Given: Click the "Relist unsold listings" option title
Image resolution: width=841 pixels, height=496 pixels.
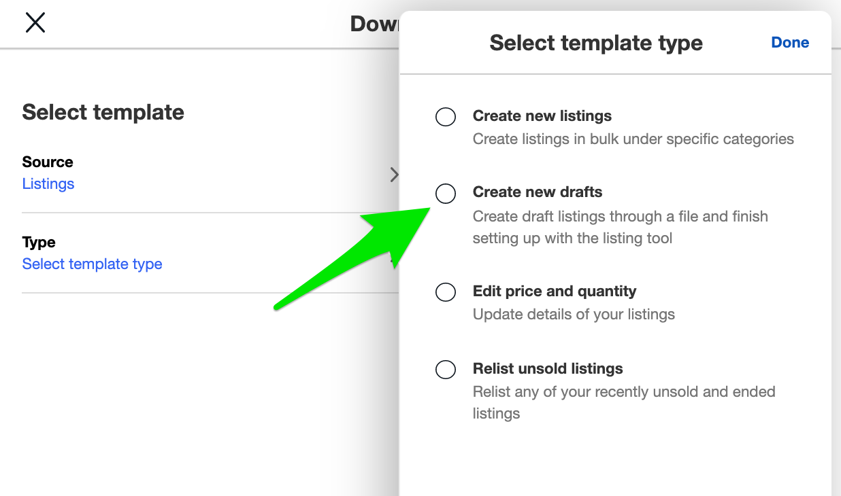Looking at the screenshot, I should 547,368.
